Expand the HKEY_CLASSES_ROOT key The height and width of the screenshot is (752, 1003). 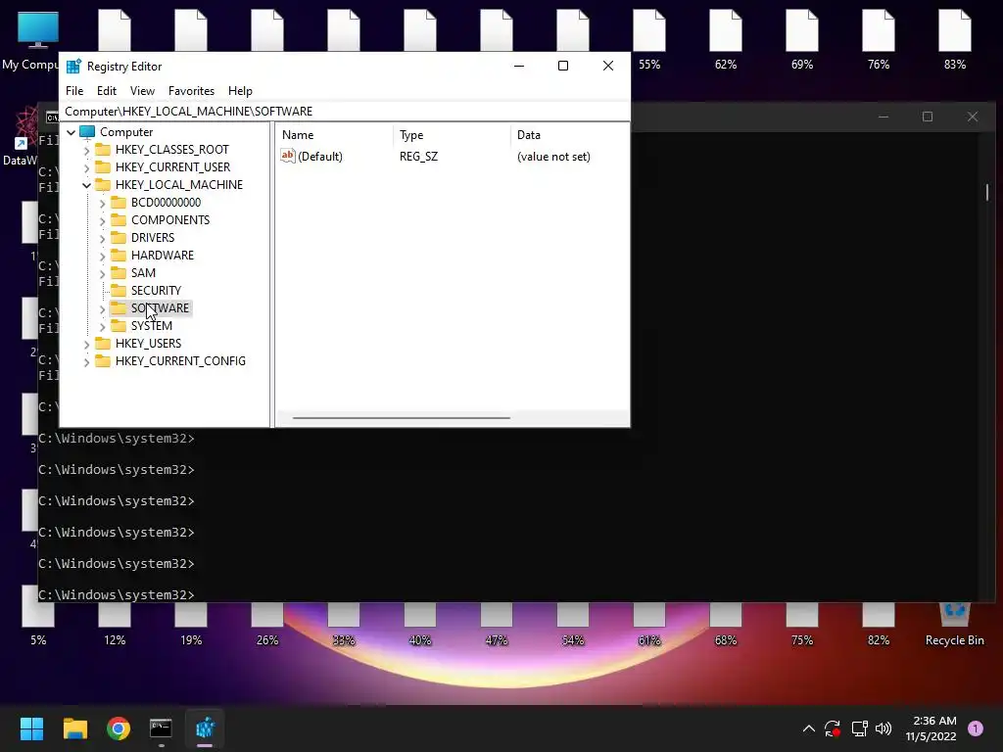pos(87,150)
